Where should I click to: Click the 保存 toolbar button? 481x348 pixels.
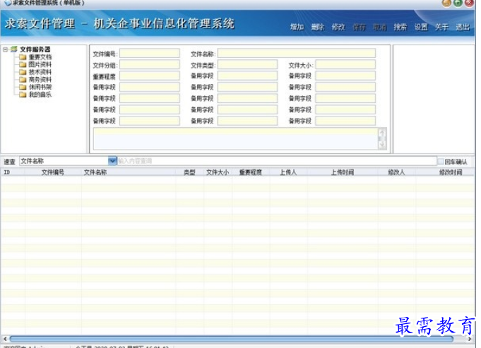point(359,28)
